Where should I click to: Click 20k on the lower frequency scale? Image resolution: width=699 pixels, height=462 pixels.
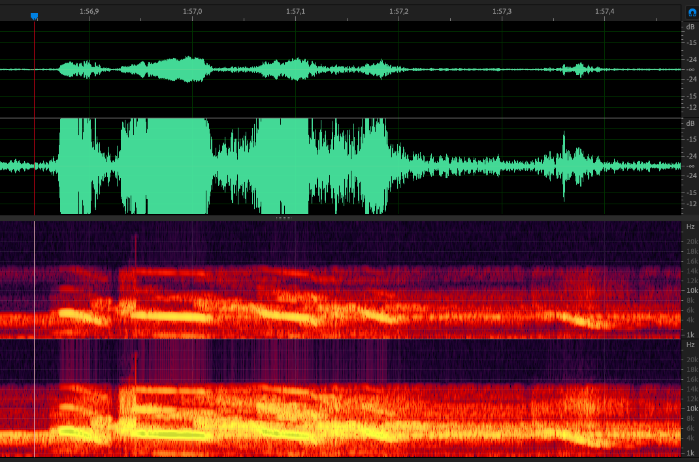coord(691,360)
